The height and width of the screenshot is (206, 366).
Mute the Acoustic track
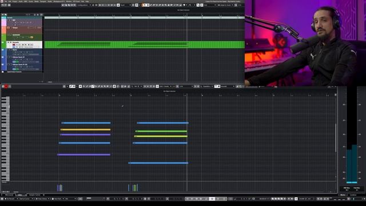8,42
